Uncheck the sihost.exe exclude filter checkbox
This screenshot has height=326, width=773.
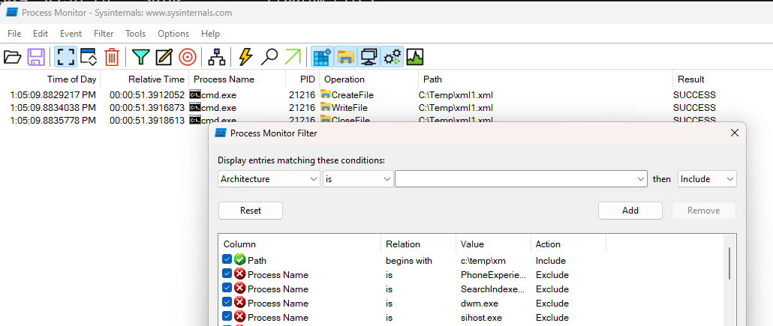click(227, 316)
